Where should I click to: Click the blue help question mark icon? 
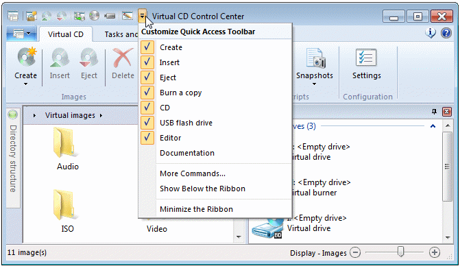tap(446, 33)
